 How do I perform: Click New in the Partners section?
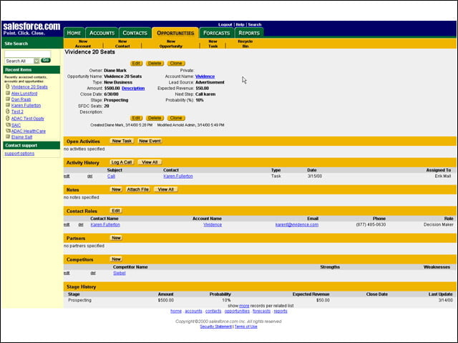pos(116,238)
